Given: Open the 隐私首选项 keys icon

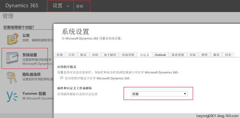Looking at the screenshot, I should [12, 77].
